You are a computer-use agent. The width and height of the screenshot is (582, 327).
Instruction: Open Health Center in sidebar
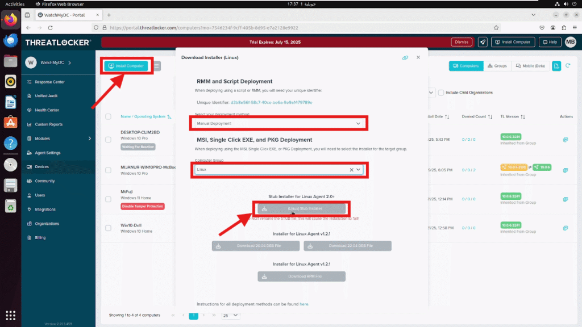(47, 110)
